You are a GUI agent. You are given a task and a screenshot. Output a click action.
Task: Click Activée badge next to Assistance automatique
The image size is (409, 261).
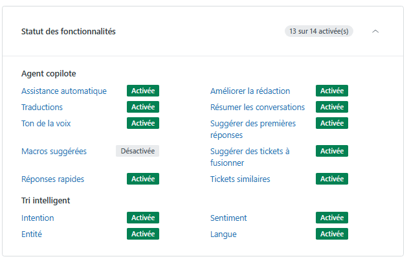click(143, 91)
